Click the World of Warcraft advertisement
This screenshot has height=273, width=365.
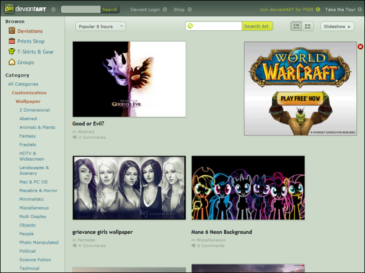(300, 89)
